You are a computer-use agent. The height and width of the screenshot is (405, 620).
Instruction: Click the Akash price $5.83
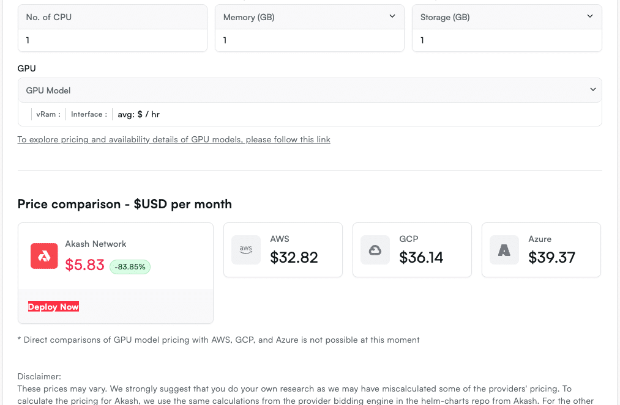pyautogui.click(x=84, y=265)
